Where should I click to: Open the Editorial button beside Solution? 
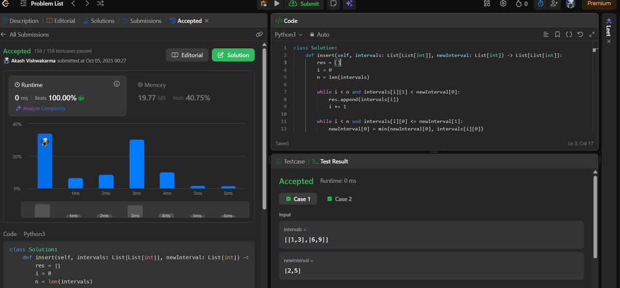click(187, 55)
